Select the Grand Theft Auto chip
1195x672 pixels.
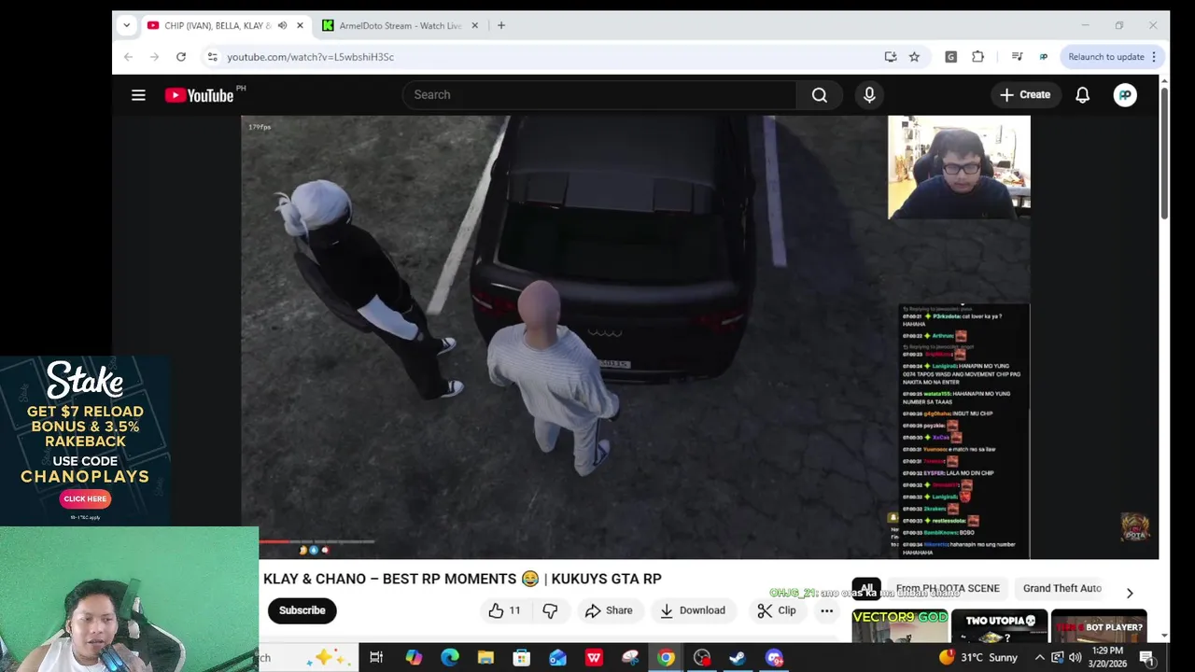click(x=1062, y=588)
